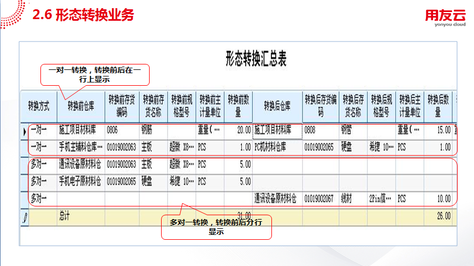Viewport: 474px width, 266px height.
Task: Select the 希捷 10… spec cell in 硬盘 row of 手机电子原材料仓
Action: pyautogui.click(x=182, y=182)
